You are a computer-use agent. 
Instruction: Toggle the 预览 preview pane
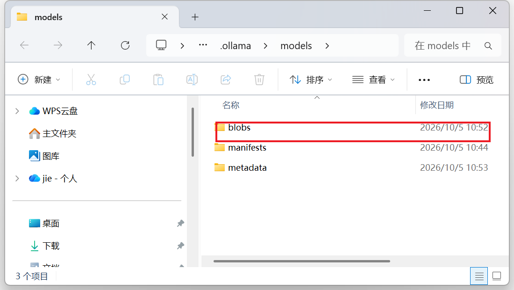click(x=477, y=80)
